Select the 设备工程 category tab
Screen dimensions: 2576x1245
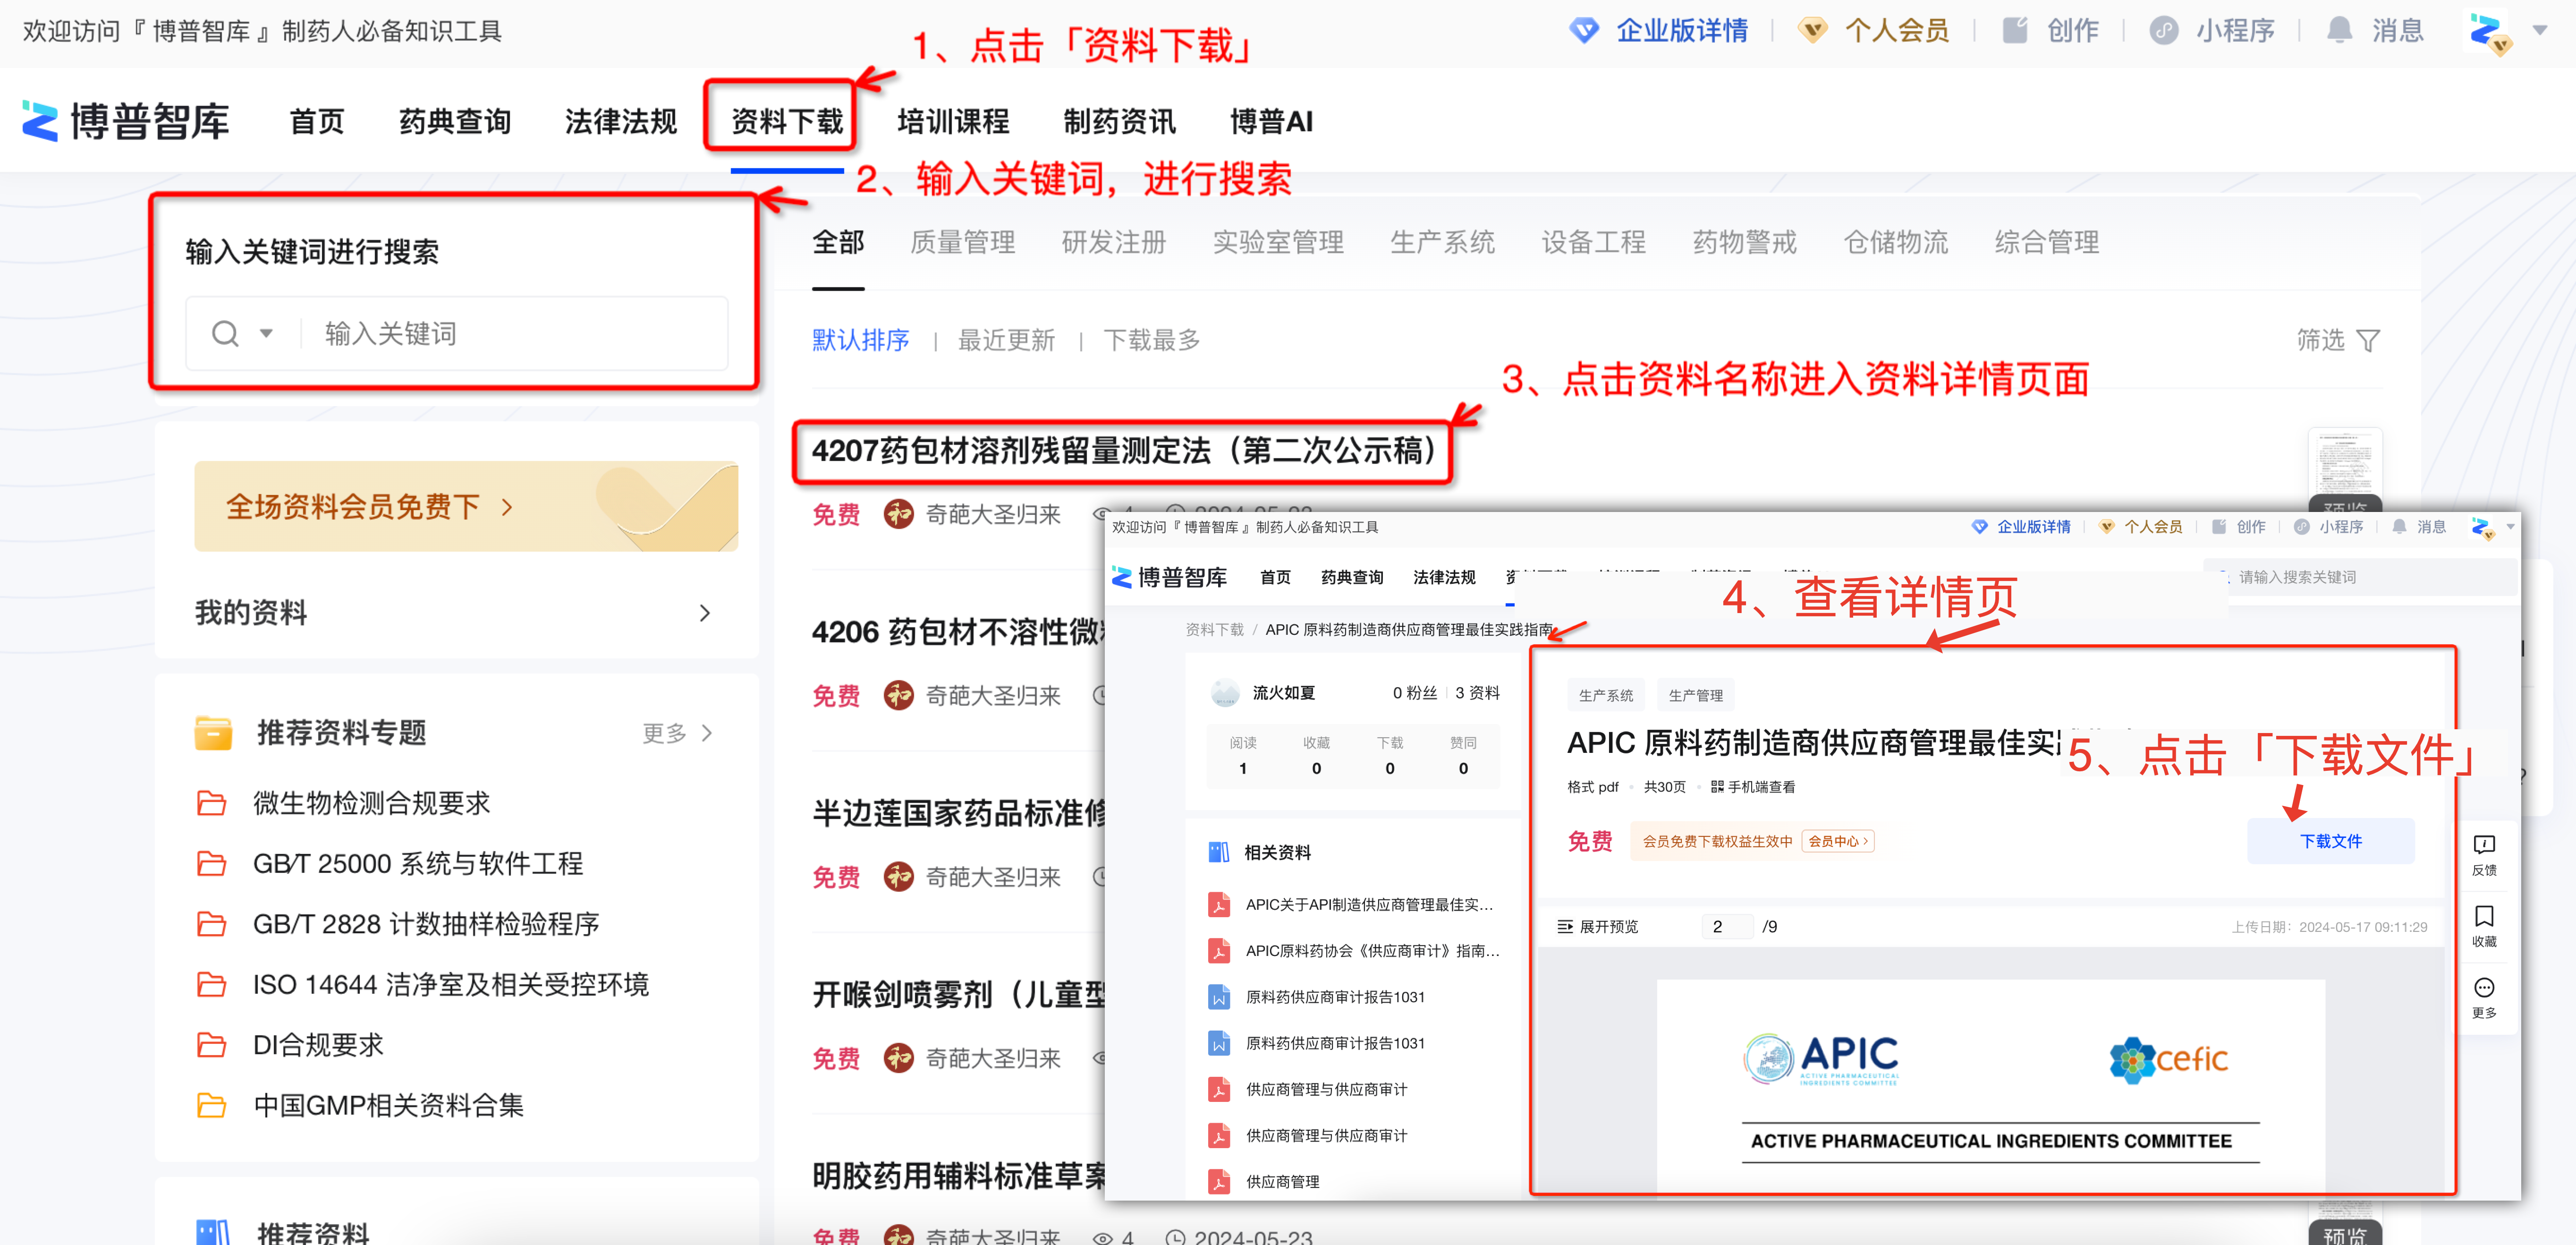(1593, 242)
